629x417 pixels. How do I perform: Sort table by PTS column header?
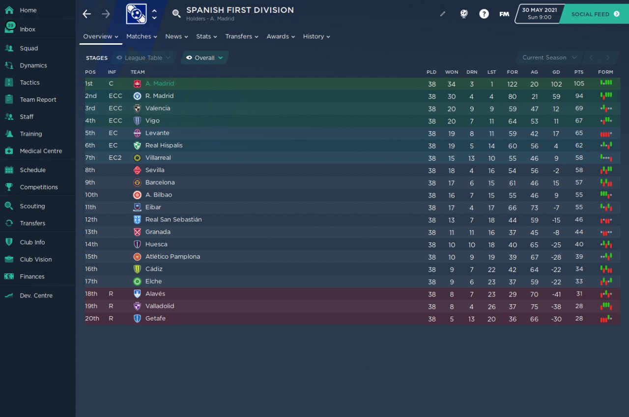pos(579,72)
